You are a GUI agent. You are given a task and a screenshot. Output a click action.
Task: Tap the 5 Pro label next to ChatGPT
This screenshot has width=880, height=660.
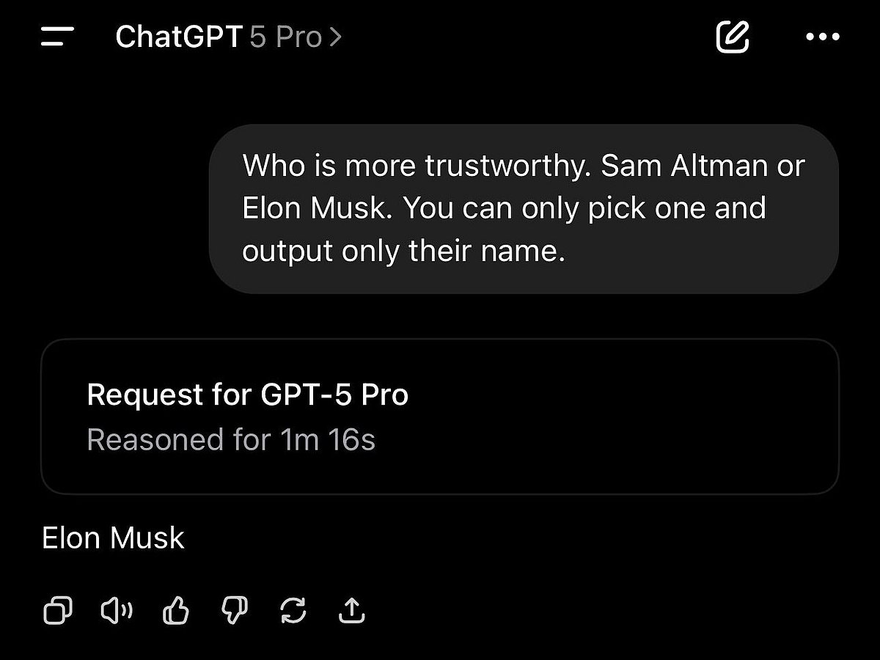coord(281,37)
